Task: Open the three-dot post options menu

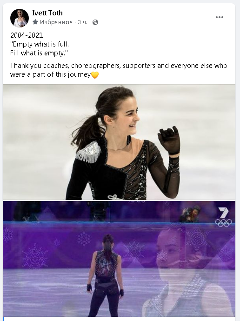Action: [x=220, y=17]
